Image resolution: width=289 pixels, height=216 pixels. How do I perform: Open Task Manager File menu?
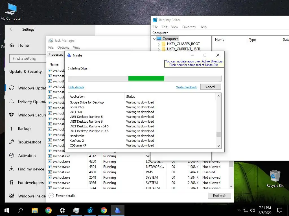pos(51,47)
